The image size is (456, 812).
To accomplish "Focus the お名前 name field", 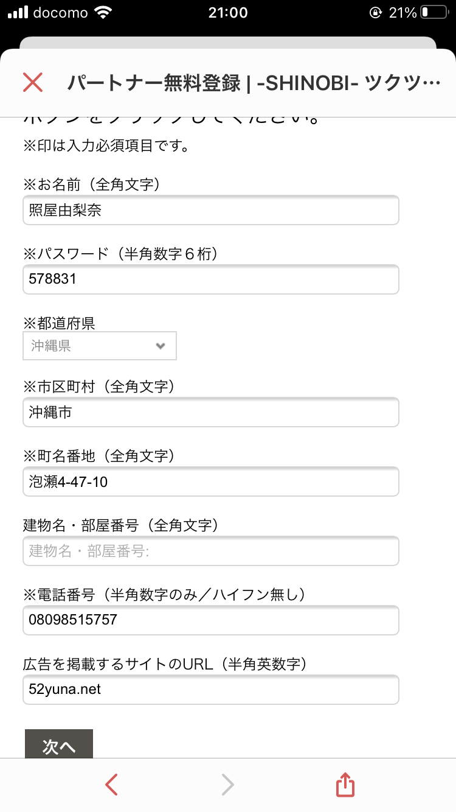I will point(211,210).
